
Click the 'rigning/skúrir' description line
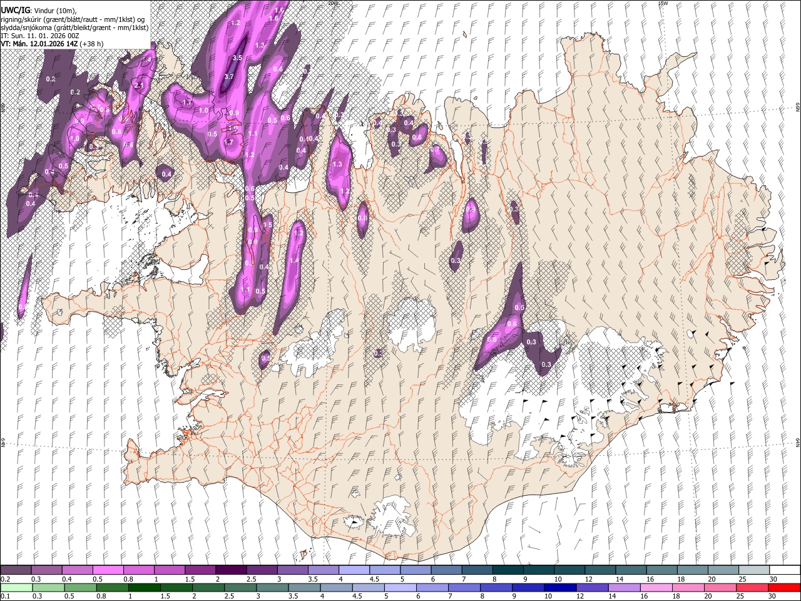(73, 19)
